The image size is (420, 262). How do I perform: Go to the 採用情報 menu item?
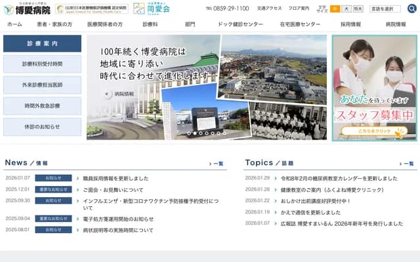(x=350, y=24)
